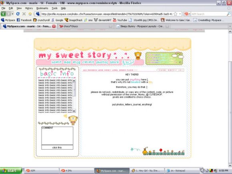Image resolution: width=232 pixels, height=174 pixels.
Task: Submit comment with click this button
Action: click(57, 147)
